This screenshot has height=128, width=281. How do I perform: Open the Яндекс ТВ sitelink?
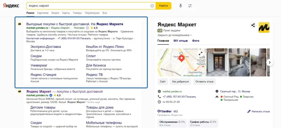pyautogui.click(x=94, y=75)
